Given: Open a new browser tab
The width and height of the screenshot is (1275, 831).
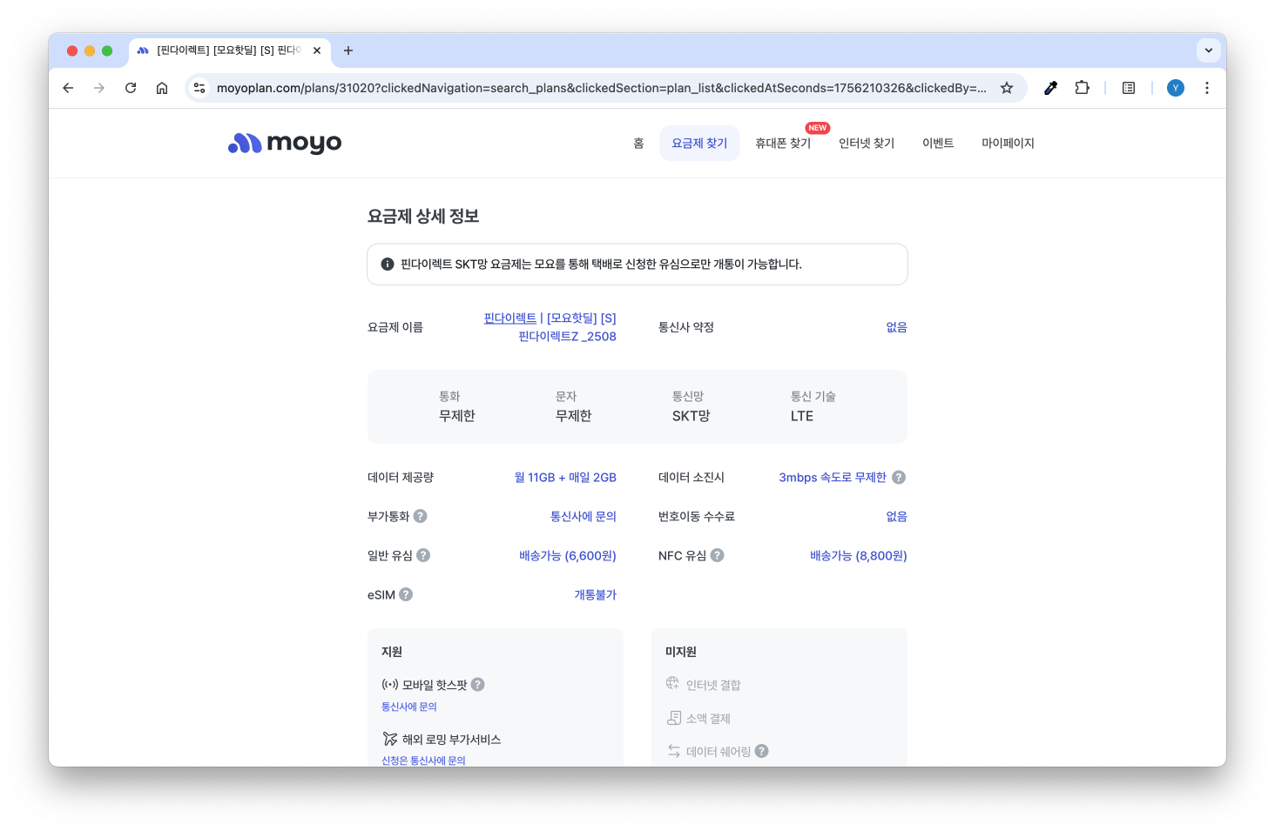Looking at the screenshot, I should point(348,50).
